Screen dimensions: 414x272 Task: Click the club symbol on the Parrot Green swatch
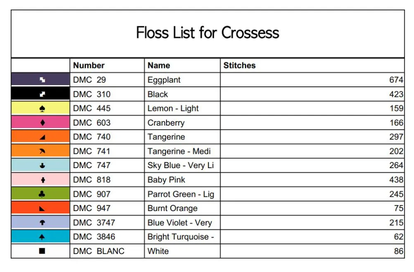coord(42,194)
